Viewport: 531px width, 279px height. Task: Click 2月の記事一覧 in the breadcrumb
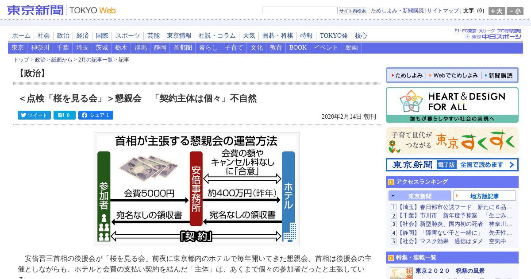click(95, 60)
